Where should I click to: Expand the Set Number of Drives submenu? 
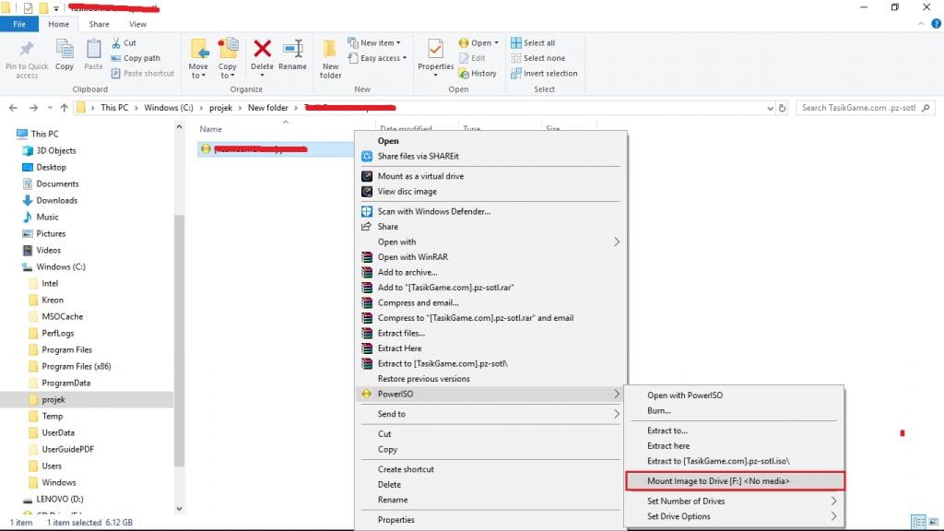pos(734,501)
